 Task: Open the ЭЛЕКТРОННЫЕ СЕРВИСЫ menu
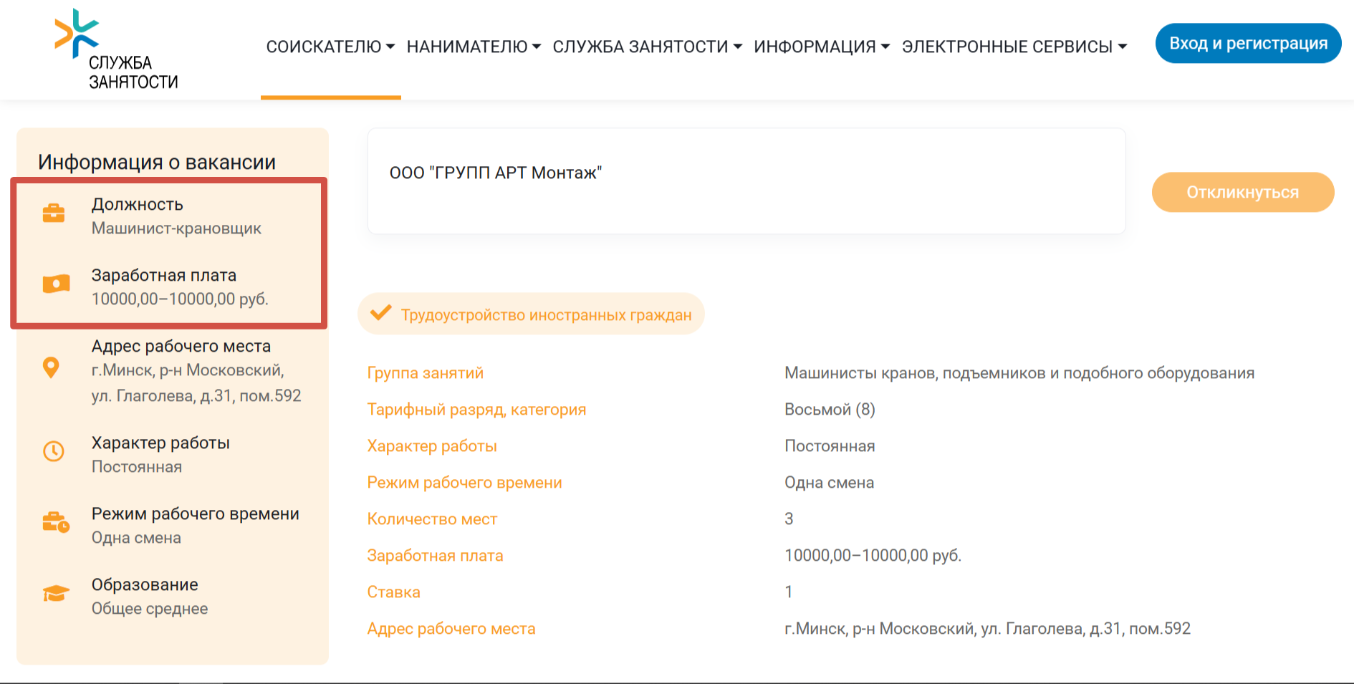click(1014, 47)
